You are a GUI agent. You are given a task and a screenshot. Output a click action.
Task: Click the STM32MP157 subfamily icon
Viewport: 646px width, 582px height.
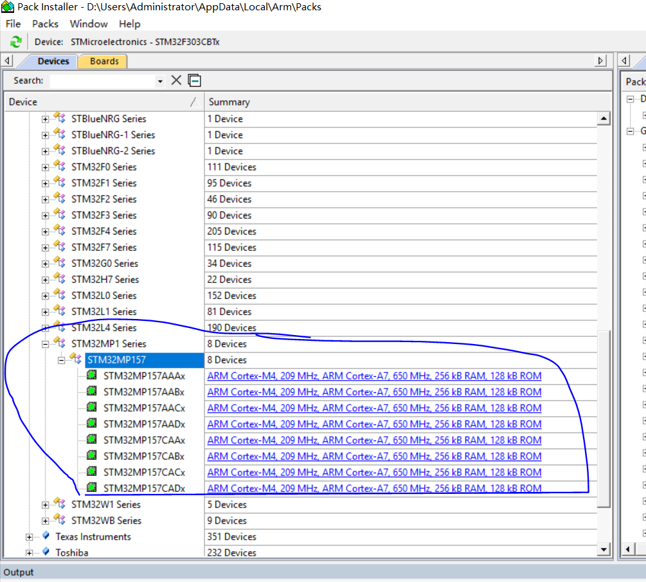(76, 359)
